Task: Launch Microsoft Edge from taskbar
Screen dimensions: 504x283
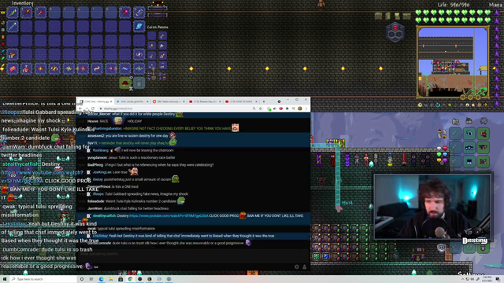Action: (102, 279)
